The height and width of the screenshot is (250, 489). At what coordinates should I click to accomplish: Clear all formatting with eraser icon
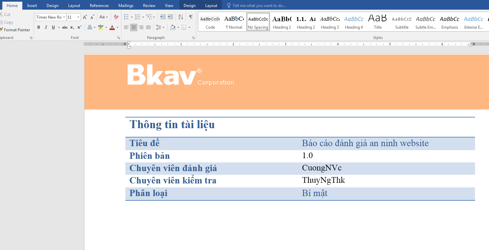(x=116, y=17)
